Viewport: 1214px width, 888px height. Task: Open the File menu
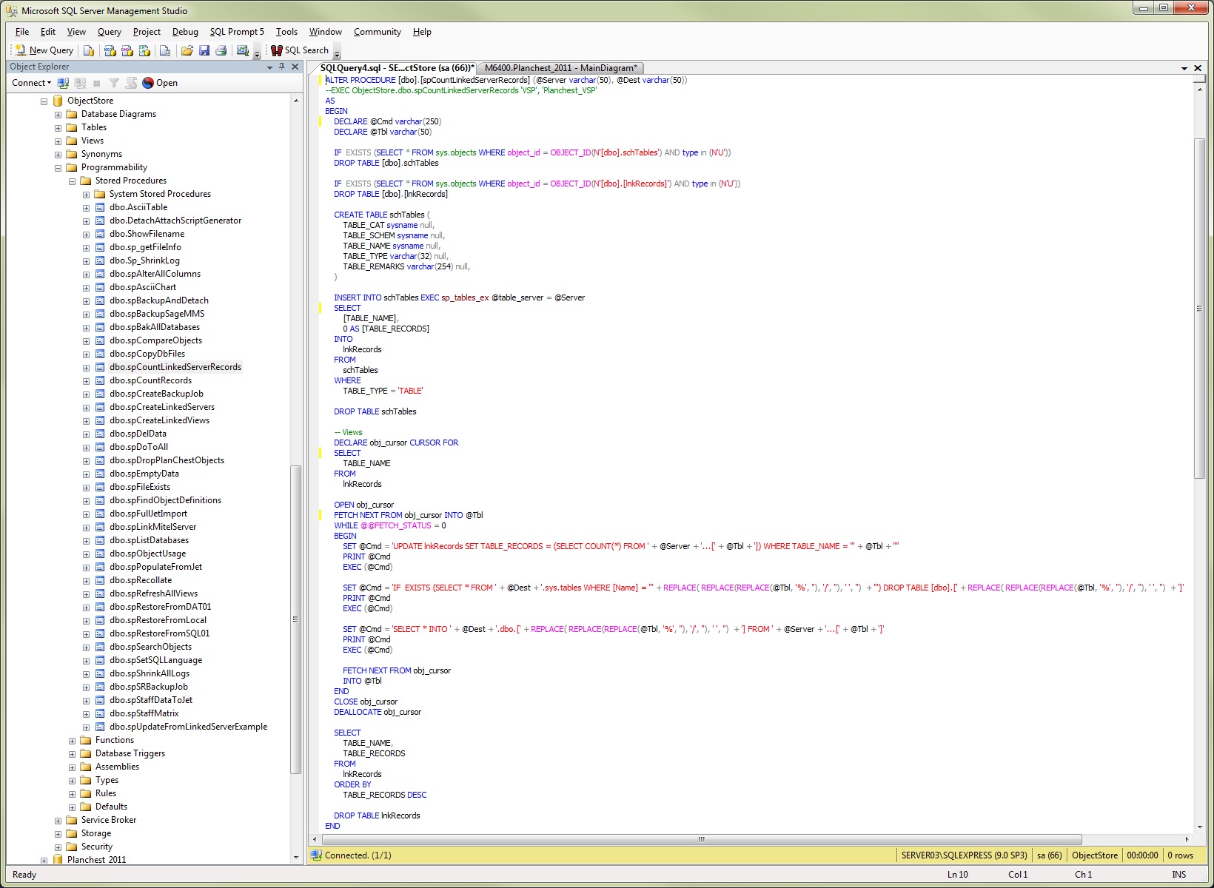point(22,32)
